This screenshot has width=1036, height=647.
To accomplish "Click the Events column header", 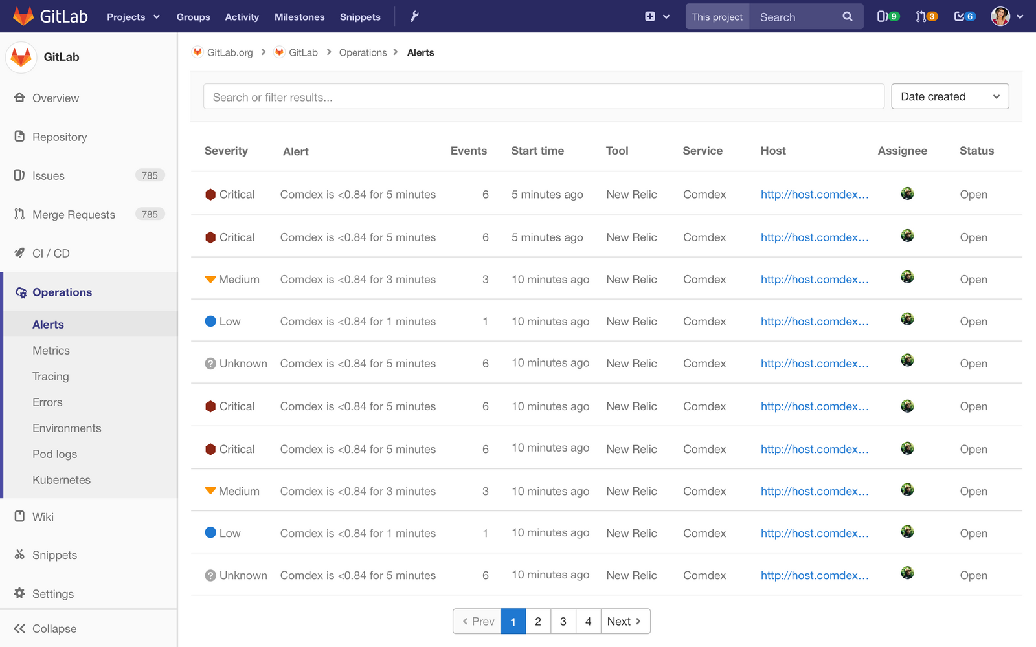I will (469, 151).
